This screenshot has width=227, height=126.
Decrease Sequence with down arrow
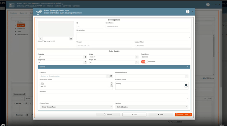pos(85,63)
